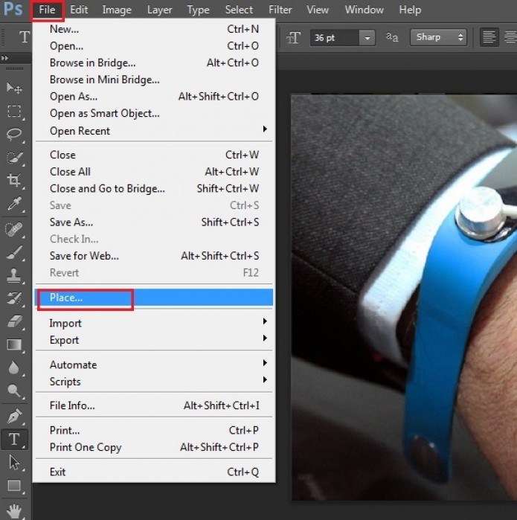Select the History Brush tool
This screenshot has height=520, width=517.
click(x=14, y=298)
